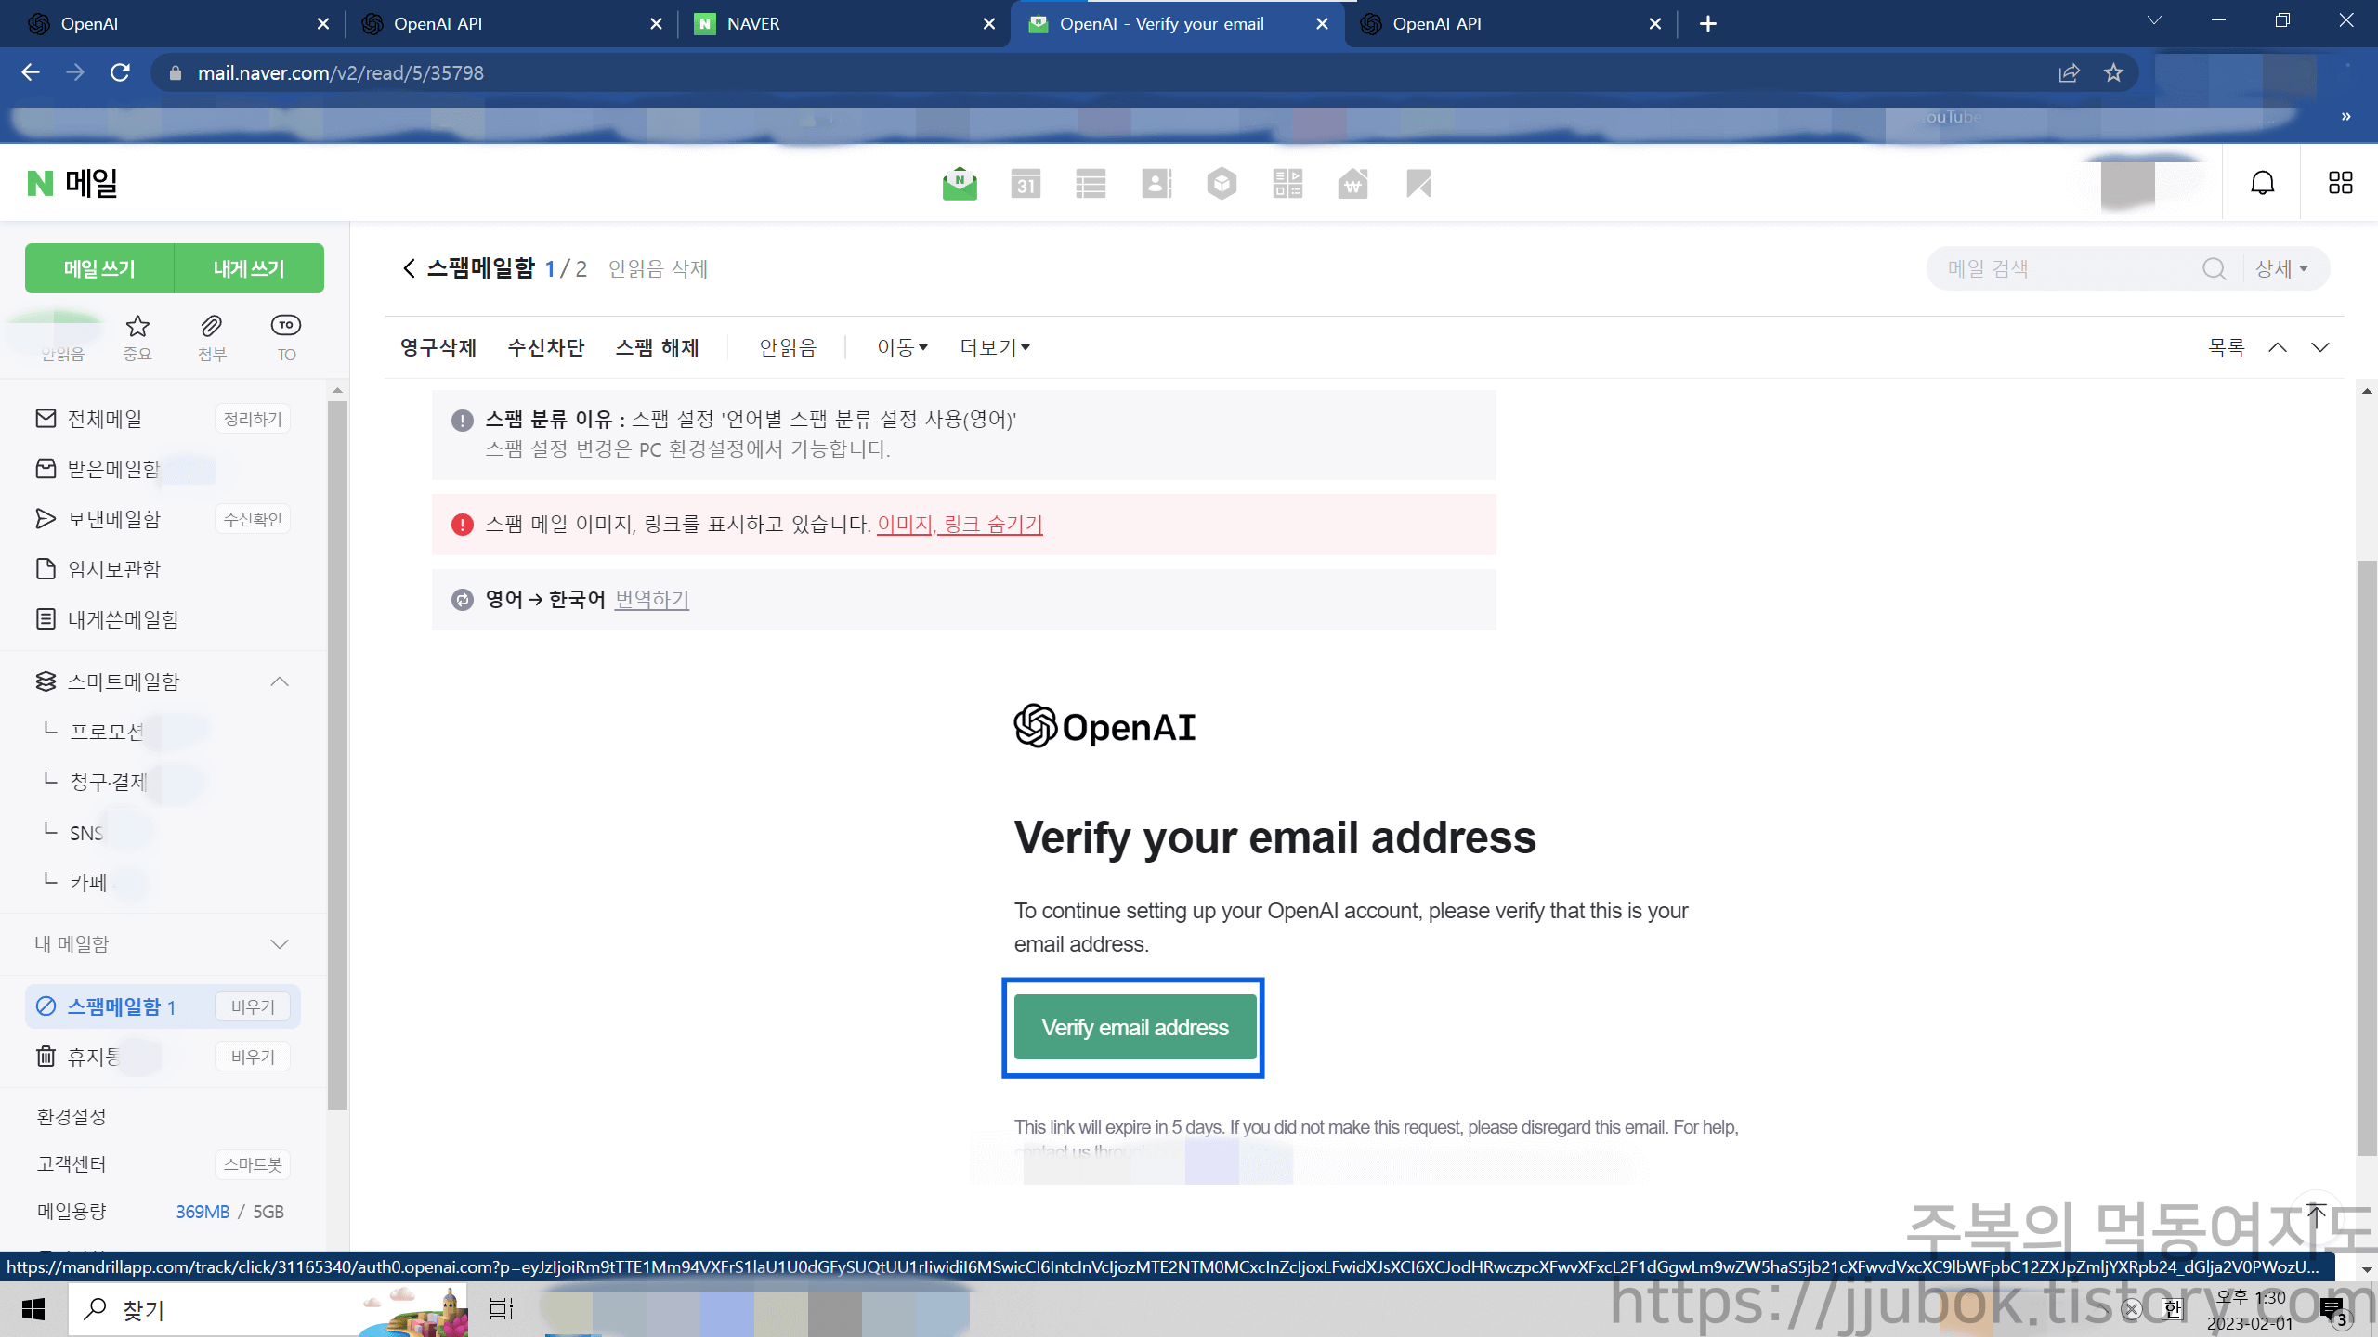Toggle the TO mail filter

(x=285, y=336)
